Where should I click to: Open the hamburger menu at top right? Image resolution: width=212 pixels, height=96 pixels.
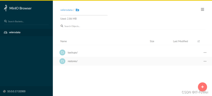(x=202, y=9)
